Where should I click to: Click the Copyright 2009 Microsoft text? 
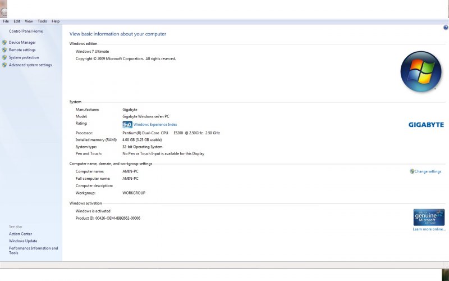126,59
